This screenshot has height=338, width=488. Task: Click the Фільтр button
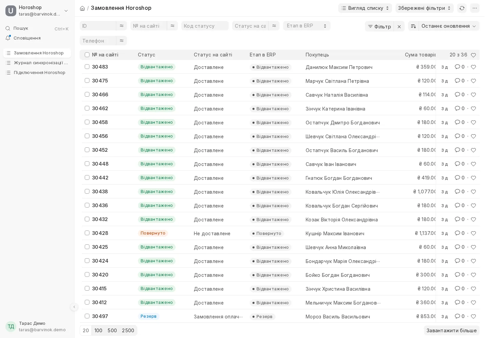(x=380, y=26)
